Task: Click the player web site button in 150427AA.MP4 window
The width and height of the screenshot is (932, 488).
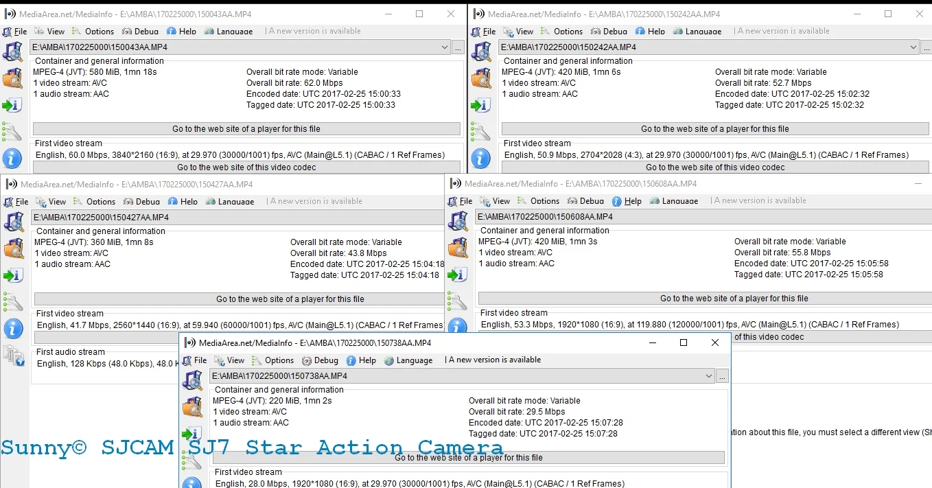Action: 240,299
